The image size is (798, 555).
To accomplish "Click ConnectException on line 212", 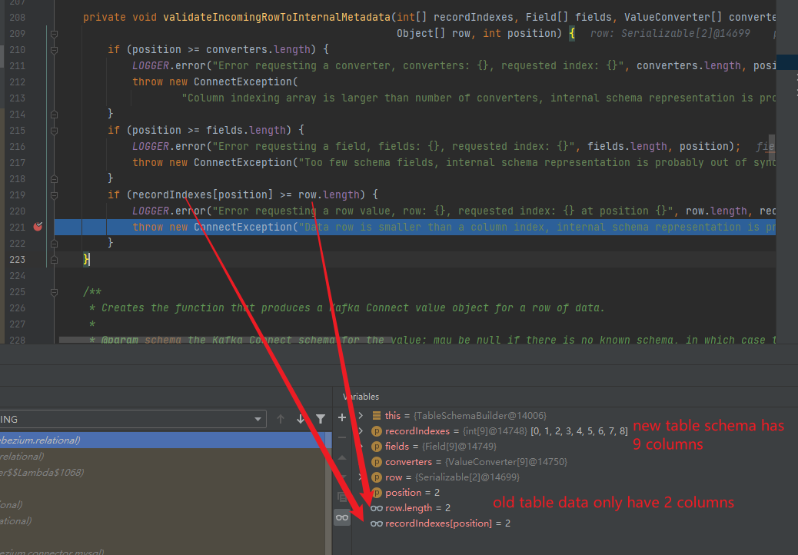I will pos(243,82).
